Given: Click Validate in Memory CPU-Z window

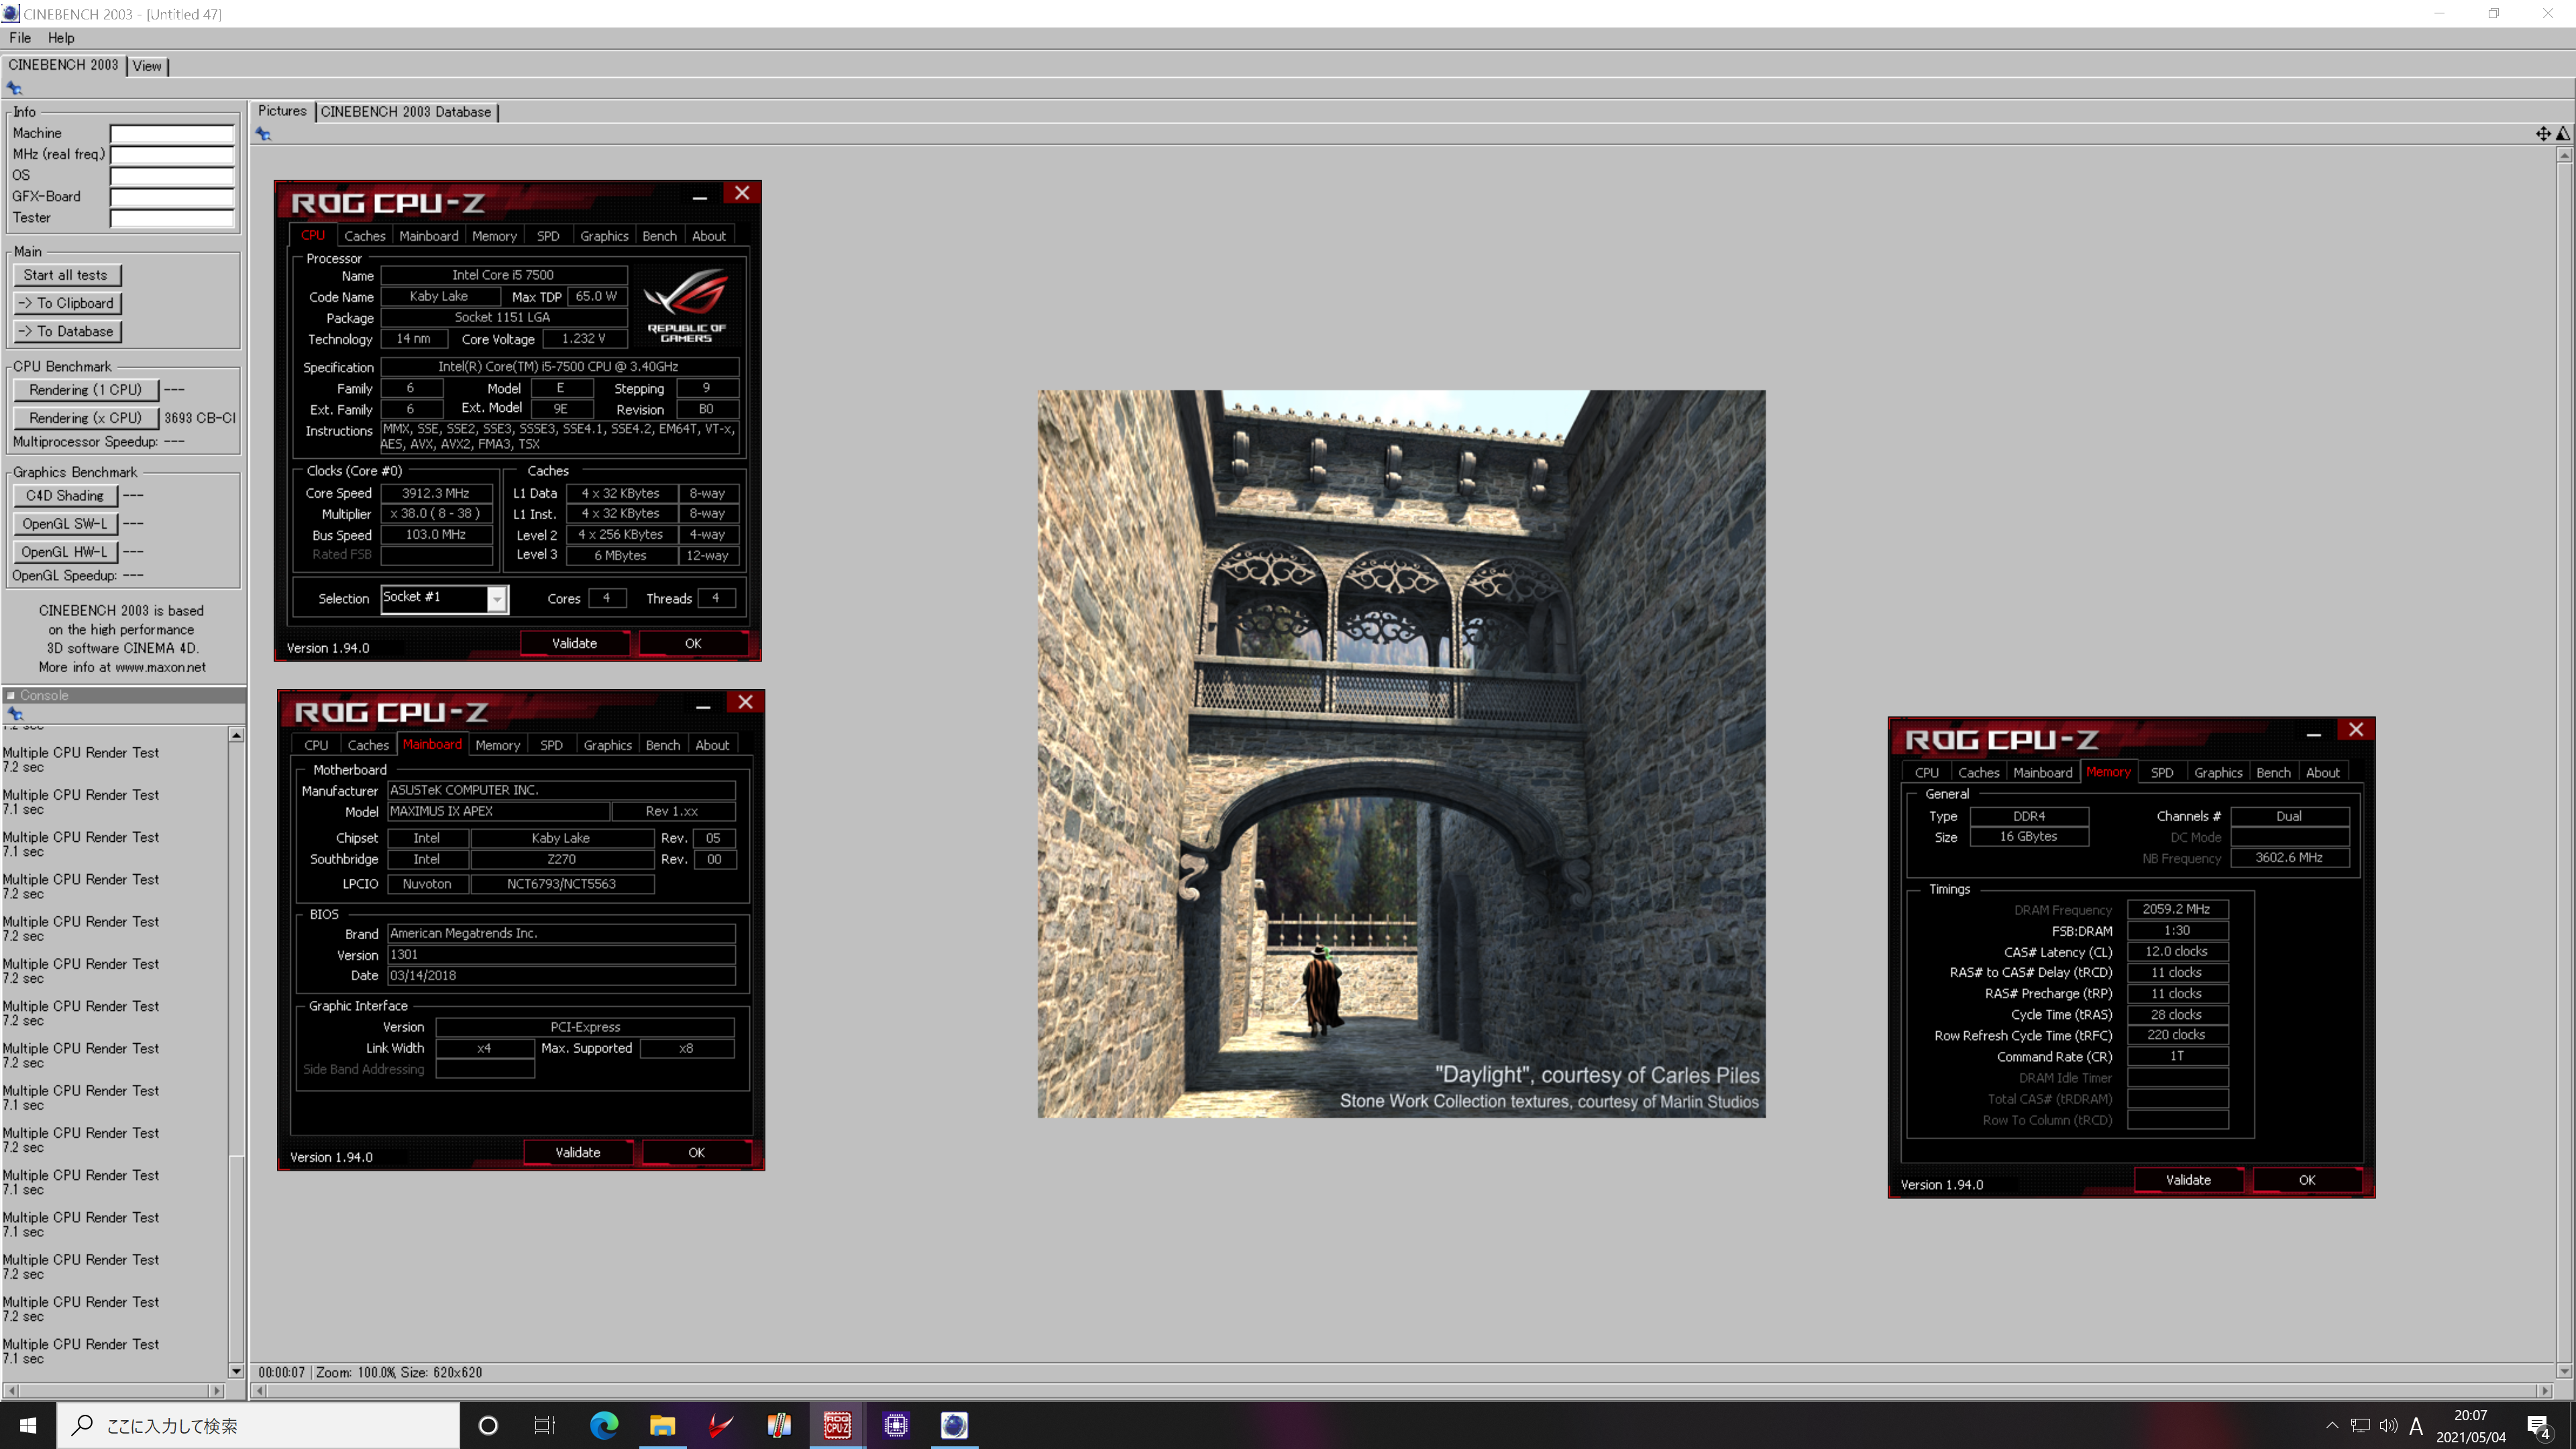Looking at the screenshot, I should (x=2188, y=1180).
